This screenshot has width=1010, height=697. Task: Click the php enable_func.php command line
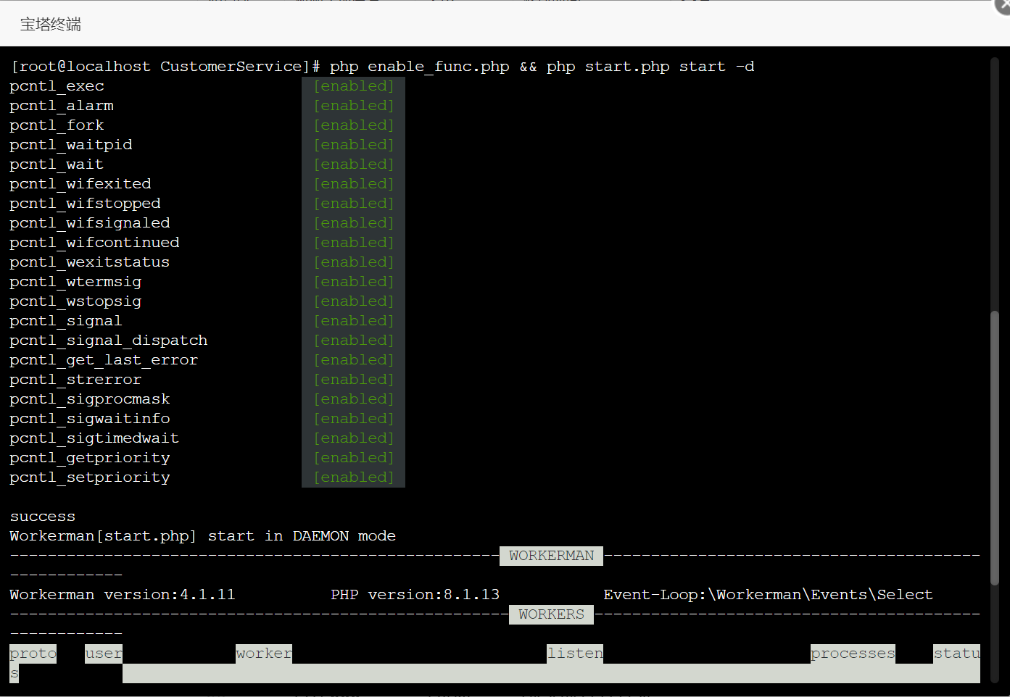pos(383,67)
